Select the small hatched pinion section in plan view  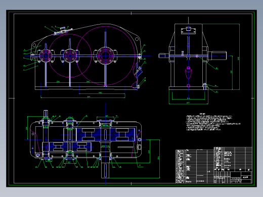point(70,147)
